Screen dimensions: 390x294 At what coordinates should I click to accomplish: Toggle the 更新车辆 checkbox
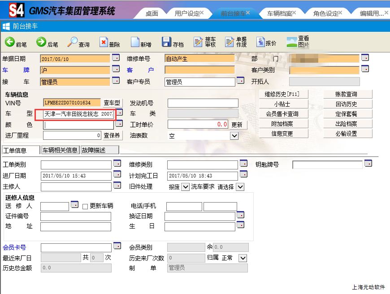pyautogui.click(x=85, y=207)
